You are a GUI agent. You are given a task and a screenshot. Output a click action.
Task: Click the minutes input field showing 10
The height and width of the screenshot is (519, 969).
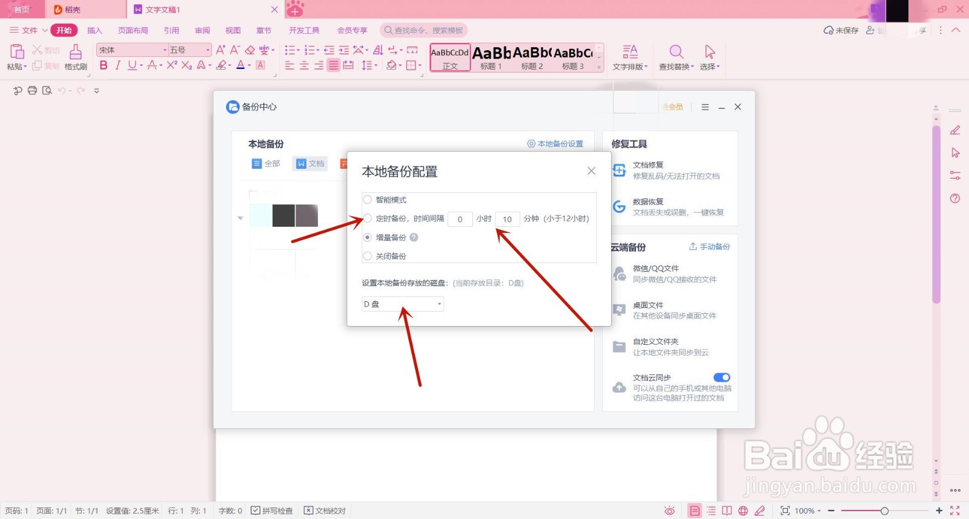coord(508,219)
